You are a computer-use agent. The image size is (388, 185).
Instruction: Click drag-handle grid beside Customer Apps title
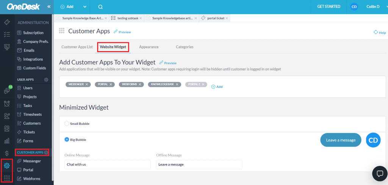click(61, 31)
